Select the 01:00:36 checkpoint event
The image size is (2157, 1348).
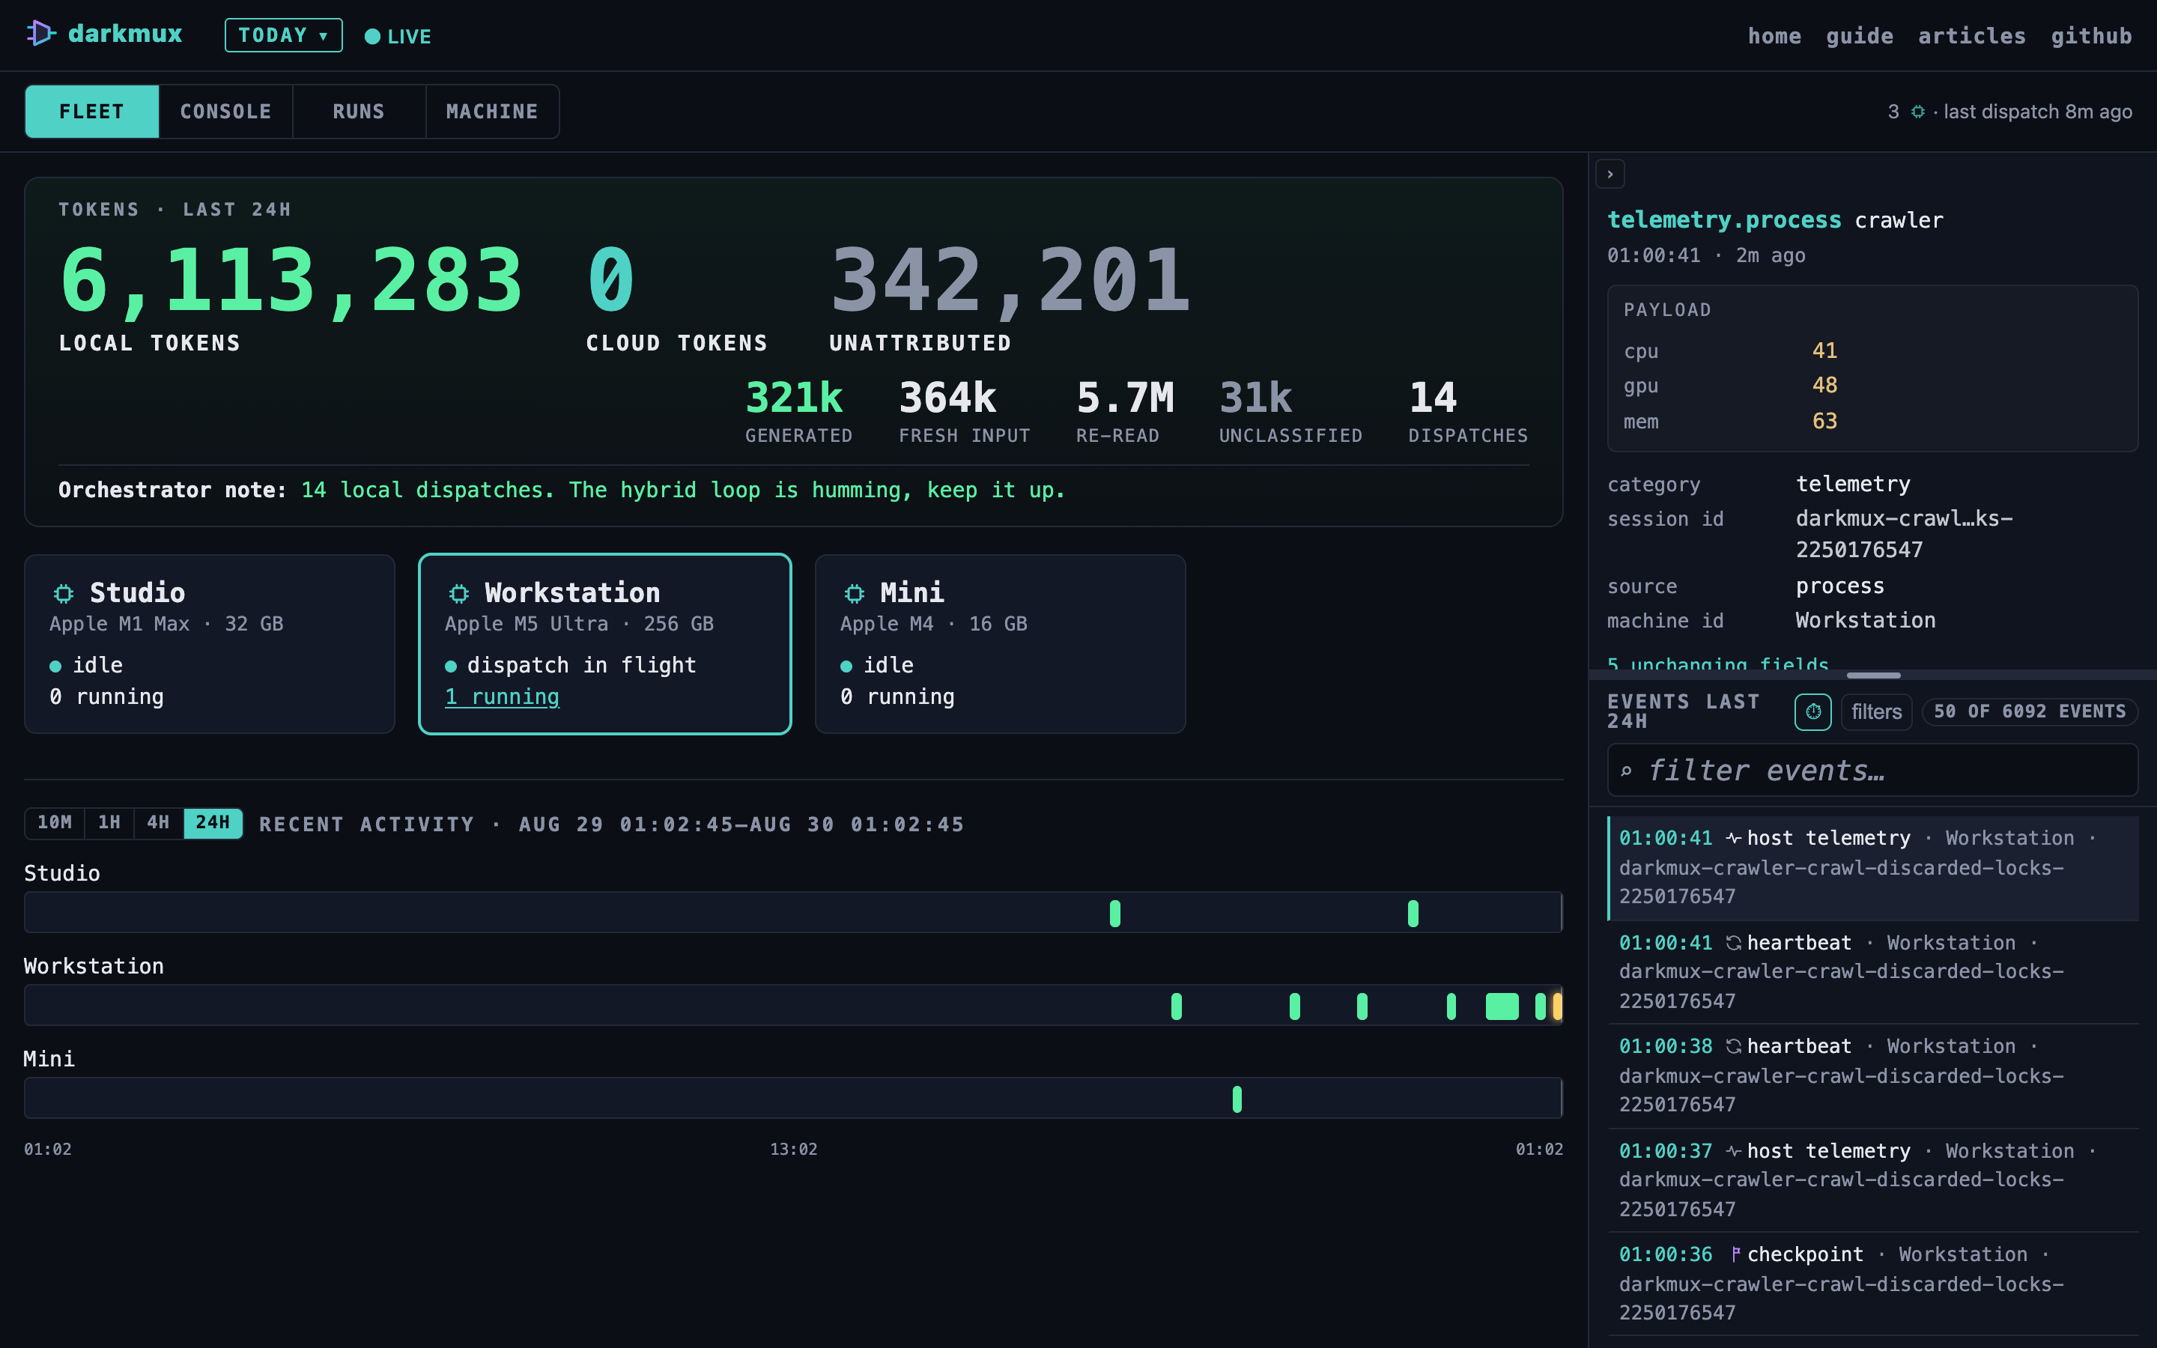pos(1872,1284)
